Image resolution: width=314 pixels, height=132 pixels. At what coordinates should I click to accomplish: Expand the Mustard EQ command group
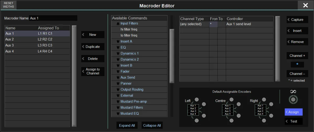(118, 113)
